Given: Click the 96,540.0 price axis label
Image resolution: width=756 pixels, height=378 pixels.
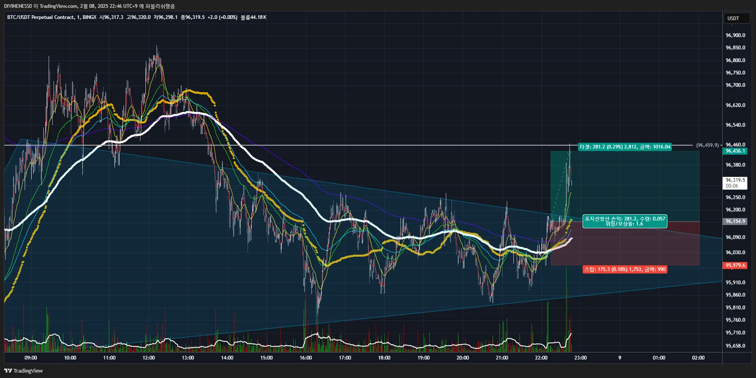Looking at the screenshot, I should 735,125.
